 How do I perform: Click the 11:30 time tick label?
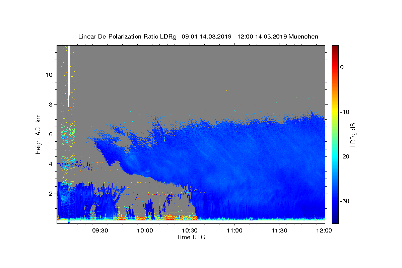(279, 231)
